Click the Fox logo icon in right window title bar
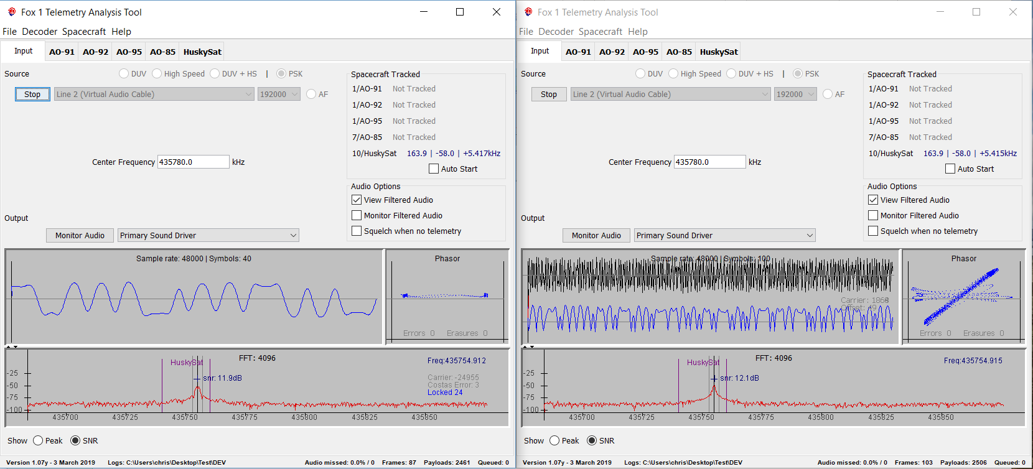Image resolution: width=1033 pixels, height=469 pixels. tap(528, 12)
